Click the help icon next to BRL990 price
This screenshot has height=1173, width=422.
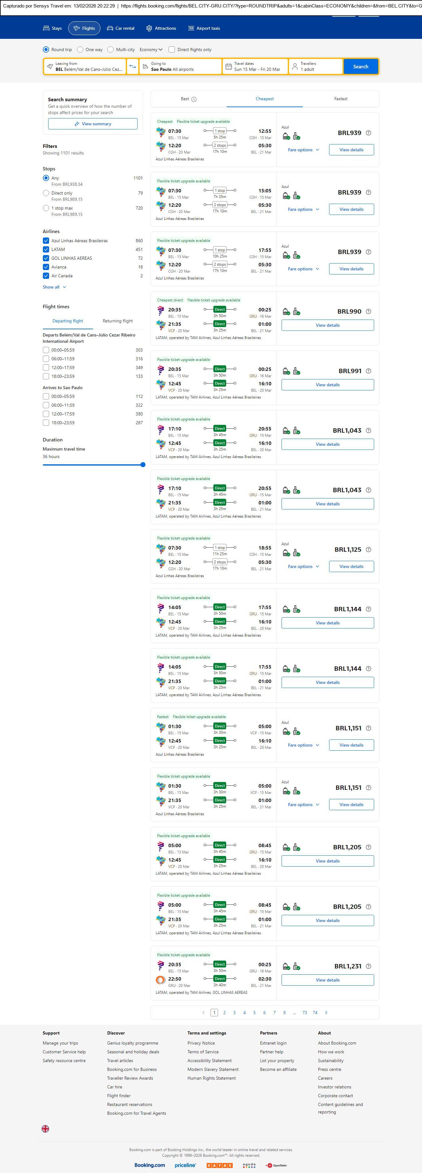pos(368,311)
